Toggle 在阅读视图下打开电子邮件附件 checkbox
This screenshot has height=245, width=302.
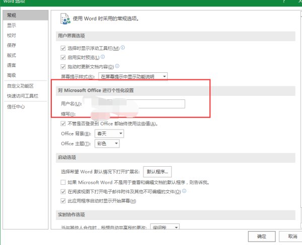point(63,192)
